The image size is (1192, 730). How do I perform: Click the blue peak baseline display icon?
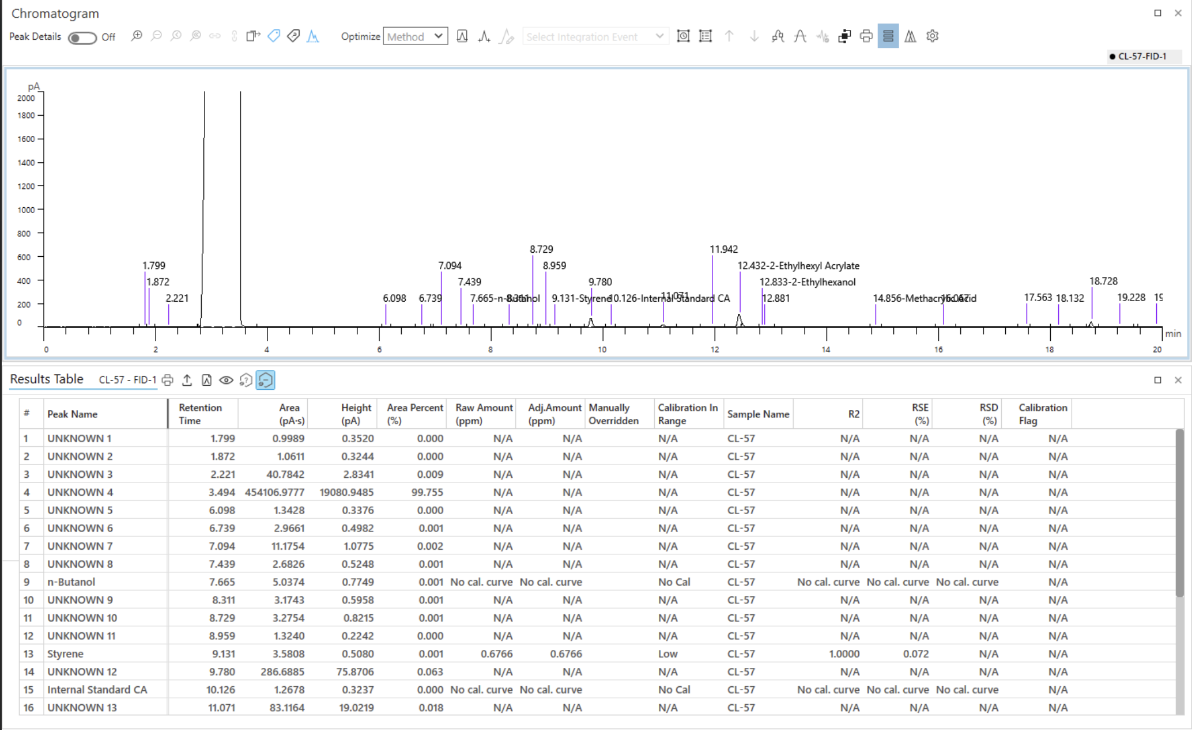(313, 36)
